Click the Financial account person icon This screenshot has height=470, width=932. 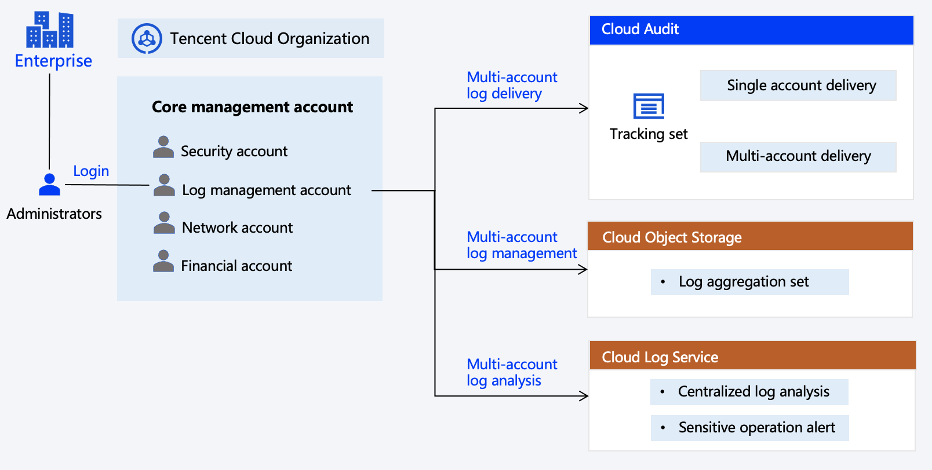163,262
